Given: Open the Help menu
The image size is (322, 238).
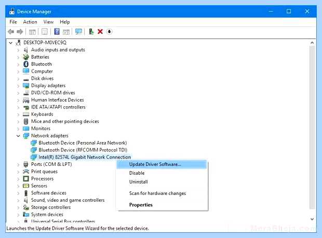Looking at the screenshot, I should point(65,22).
